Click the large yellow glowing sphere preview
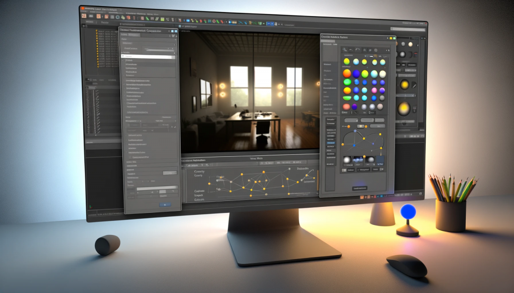This screenshot has width=514, height=293. pos(404,108)
